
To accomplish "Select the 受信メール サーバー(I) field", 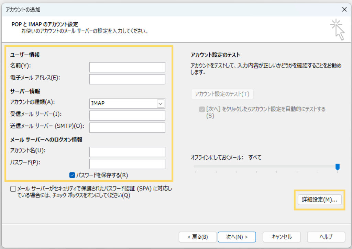I will (x=127, y=115).
